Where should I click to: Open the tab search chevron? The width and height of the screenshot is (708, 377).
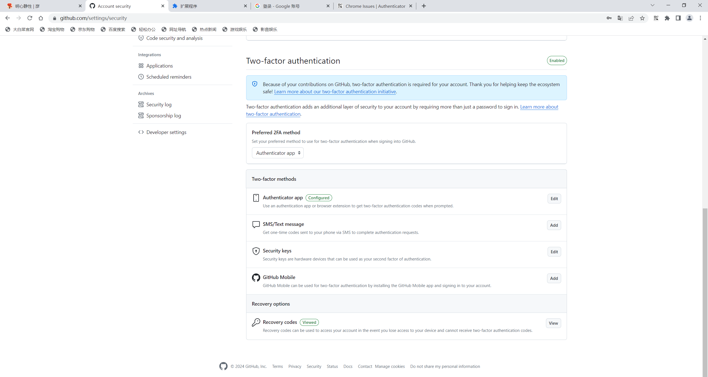point(652,5)
